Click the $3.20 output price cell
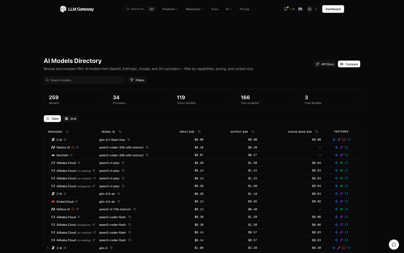The width and height of the screenshot is (404, 253). tap(252, 248)
